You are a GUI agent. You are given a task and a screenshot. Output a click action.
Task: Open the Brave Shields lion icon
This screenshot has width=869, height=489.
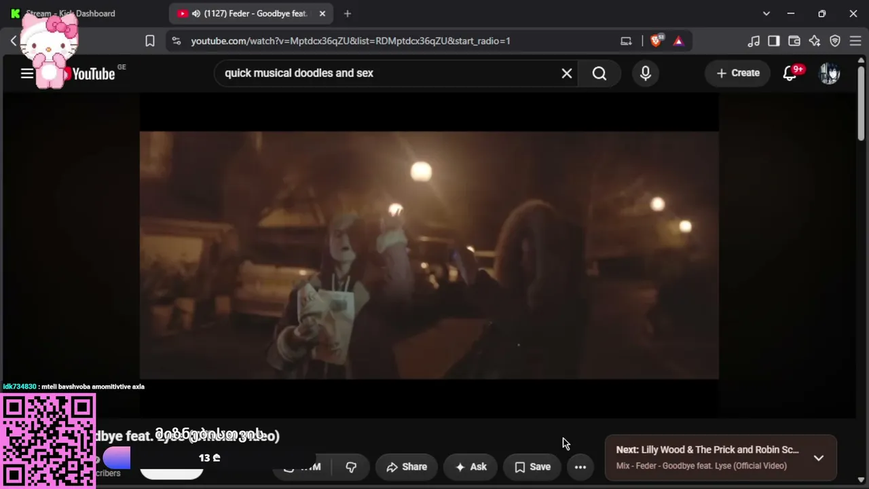(656, 41)
